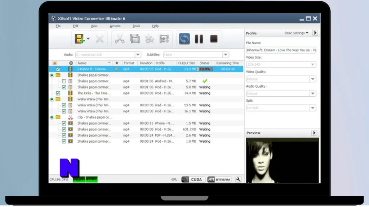Sort list by Name column header
Viewport: 369px width, 207px height.
94,63
